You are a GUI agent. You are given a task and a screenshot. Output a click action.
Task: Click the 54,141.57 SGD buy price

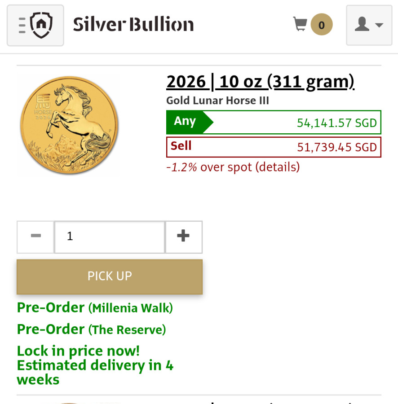[x=336, y=123]
